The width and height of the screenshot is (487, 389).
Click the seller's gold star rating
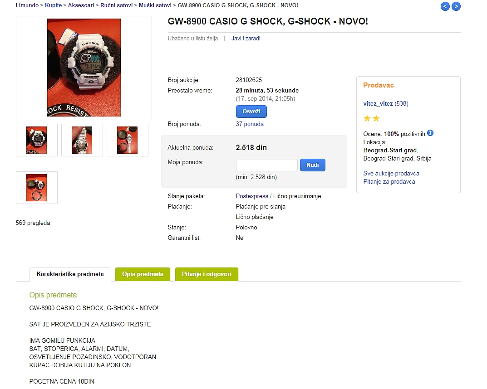pyautogui.click(x=371, y=118)
